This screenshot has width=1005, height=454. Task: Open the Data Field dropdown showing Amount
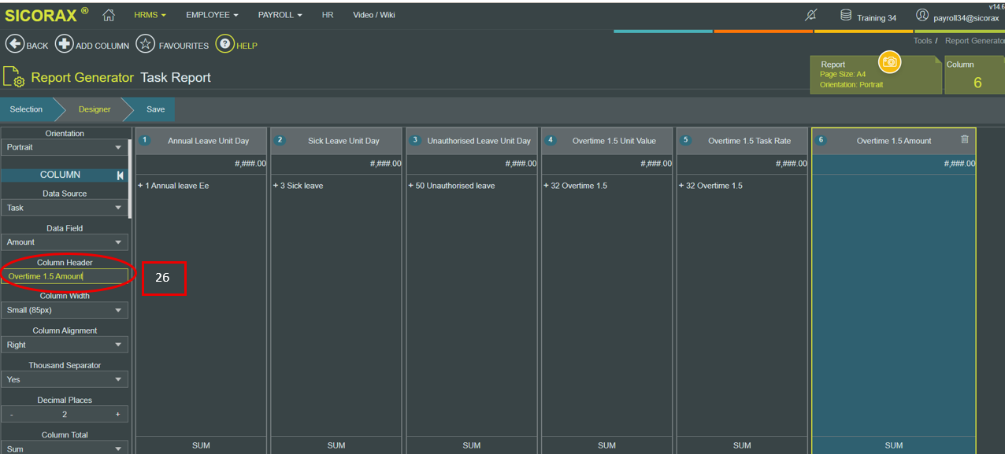pyautogui.click(x=65, y=242)
